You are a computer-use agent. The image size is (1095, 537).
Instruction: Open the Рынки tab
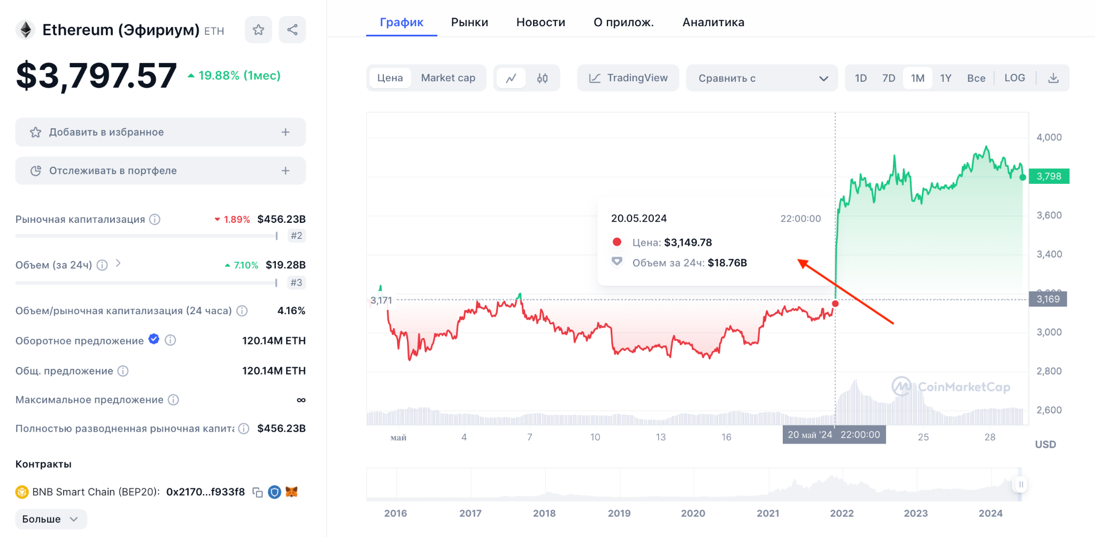(x=469, y=22)
